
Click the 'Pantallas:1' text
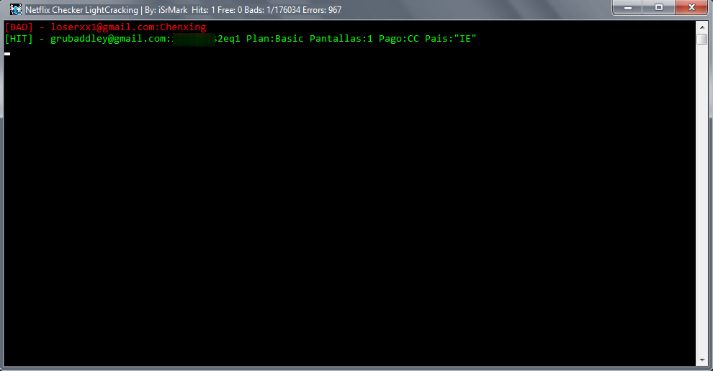(x=341, y=39)
